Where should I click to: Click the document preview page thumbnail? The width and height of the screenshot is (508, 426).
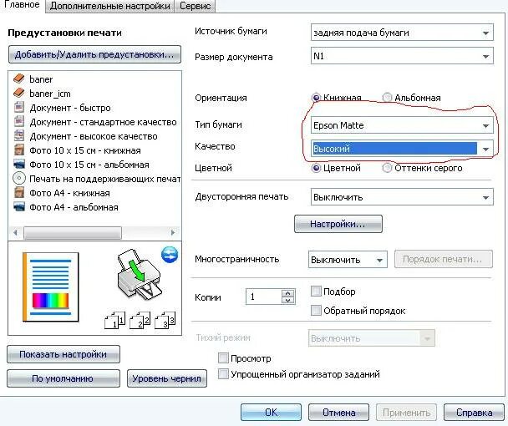click(50, 287)
